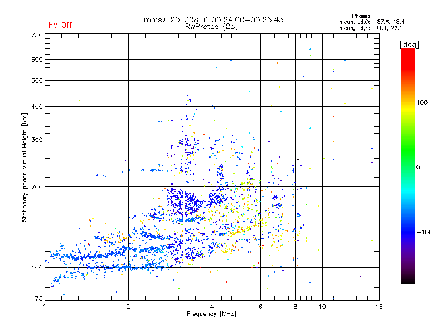Click the y-axis tick label '300'

pos(37,140)
